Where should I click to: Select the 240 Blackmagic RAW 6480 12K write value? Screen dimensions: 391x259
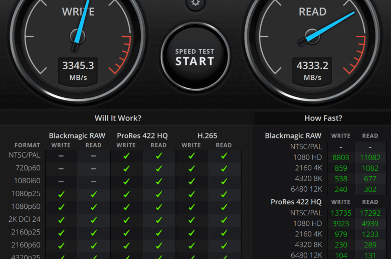click(x=341, y=189)
